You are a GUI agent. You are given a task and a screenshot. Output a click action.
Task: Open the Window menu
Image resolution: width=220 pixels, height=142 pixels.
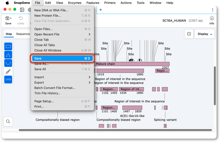[x=155, y=3]
